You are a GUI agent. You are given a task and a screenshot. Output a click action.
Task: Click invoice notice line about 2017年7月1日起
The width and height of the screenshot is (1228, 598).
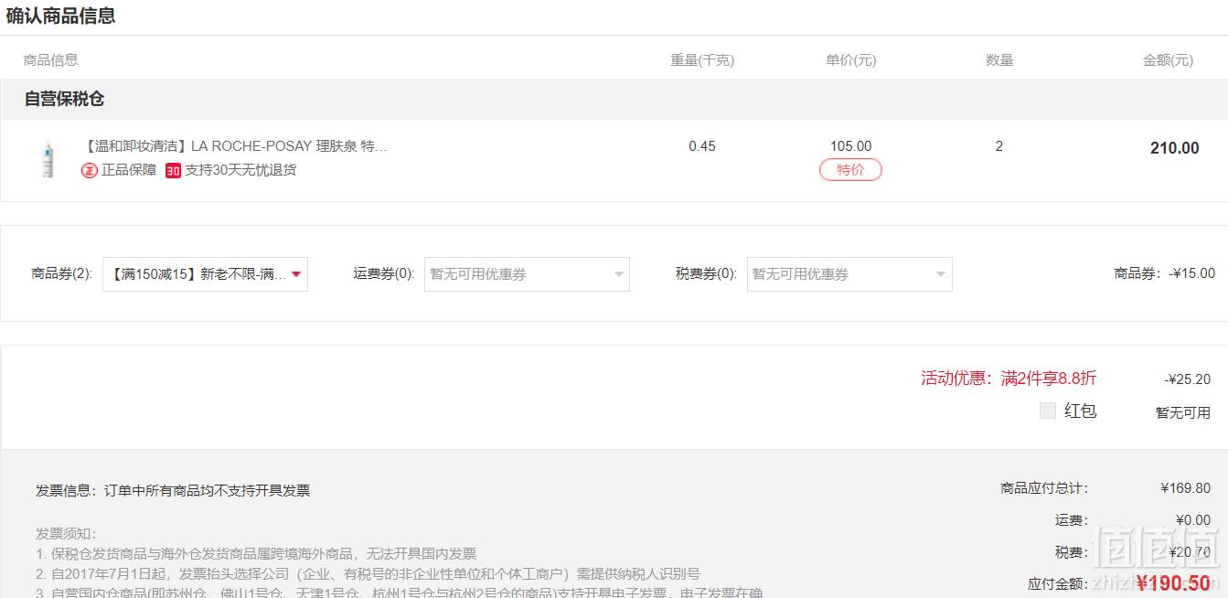(368, 574)
